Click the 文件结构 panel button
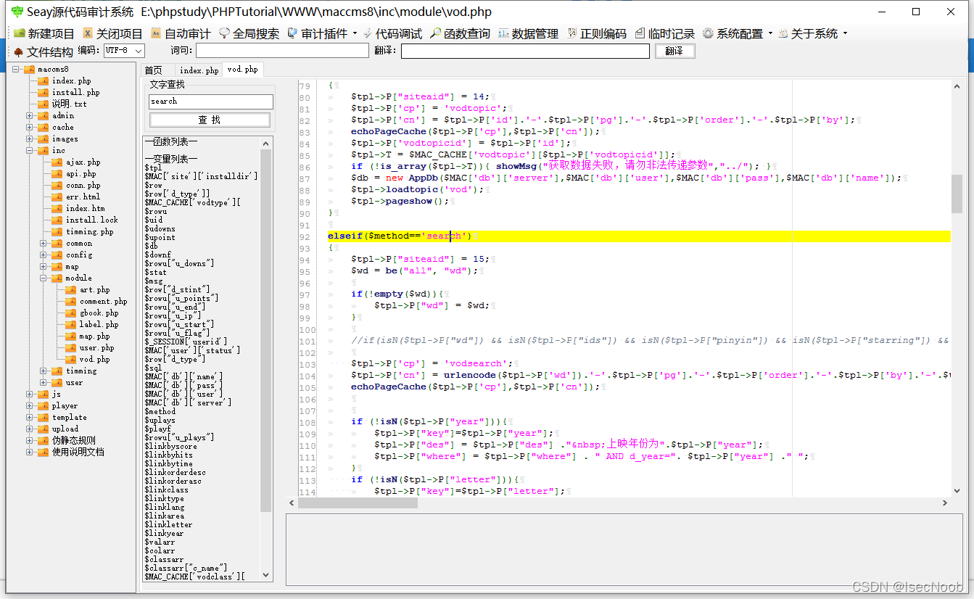 click(x=44, y=51)
